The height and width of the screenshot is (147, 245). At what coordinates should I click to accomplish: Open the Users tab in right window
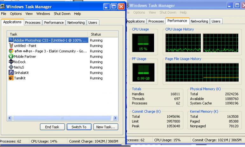click(x=216, y=21)
